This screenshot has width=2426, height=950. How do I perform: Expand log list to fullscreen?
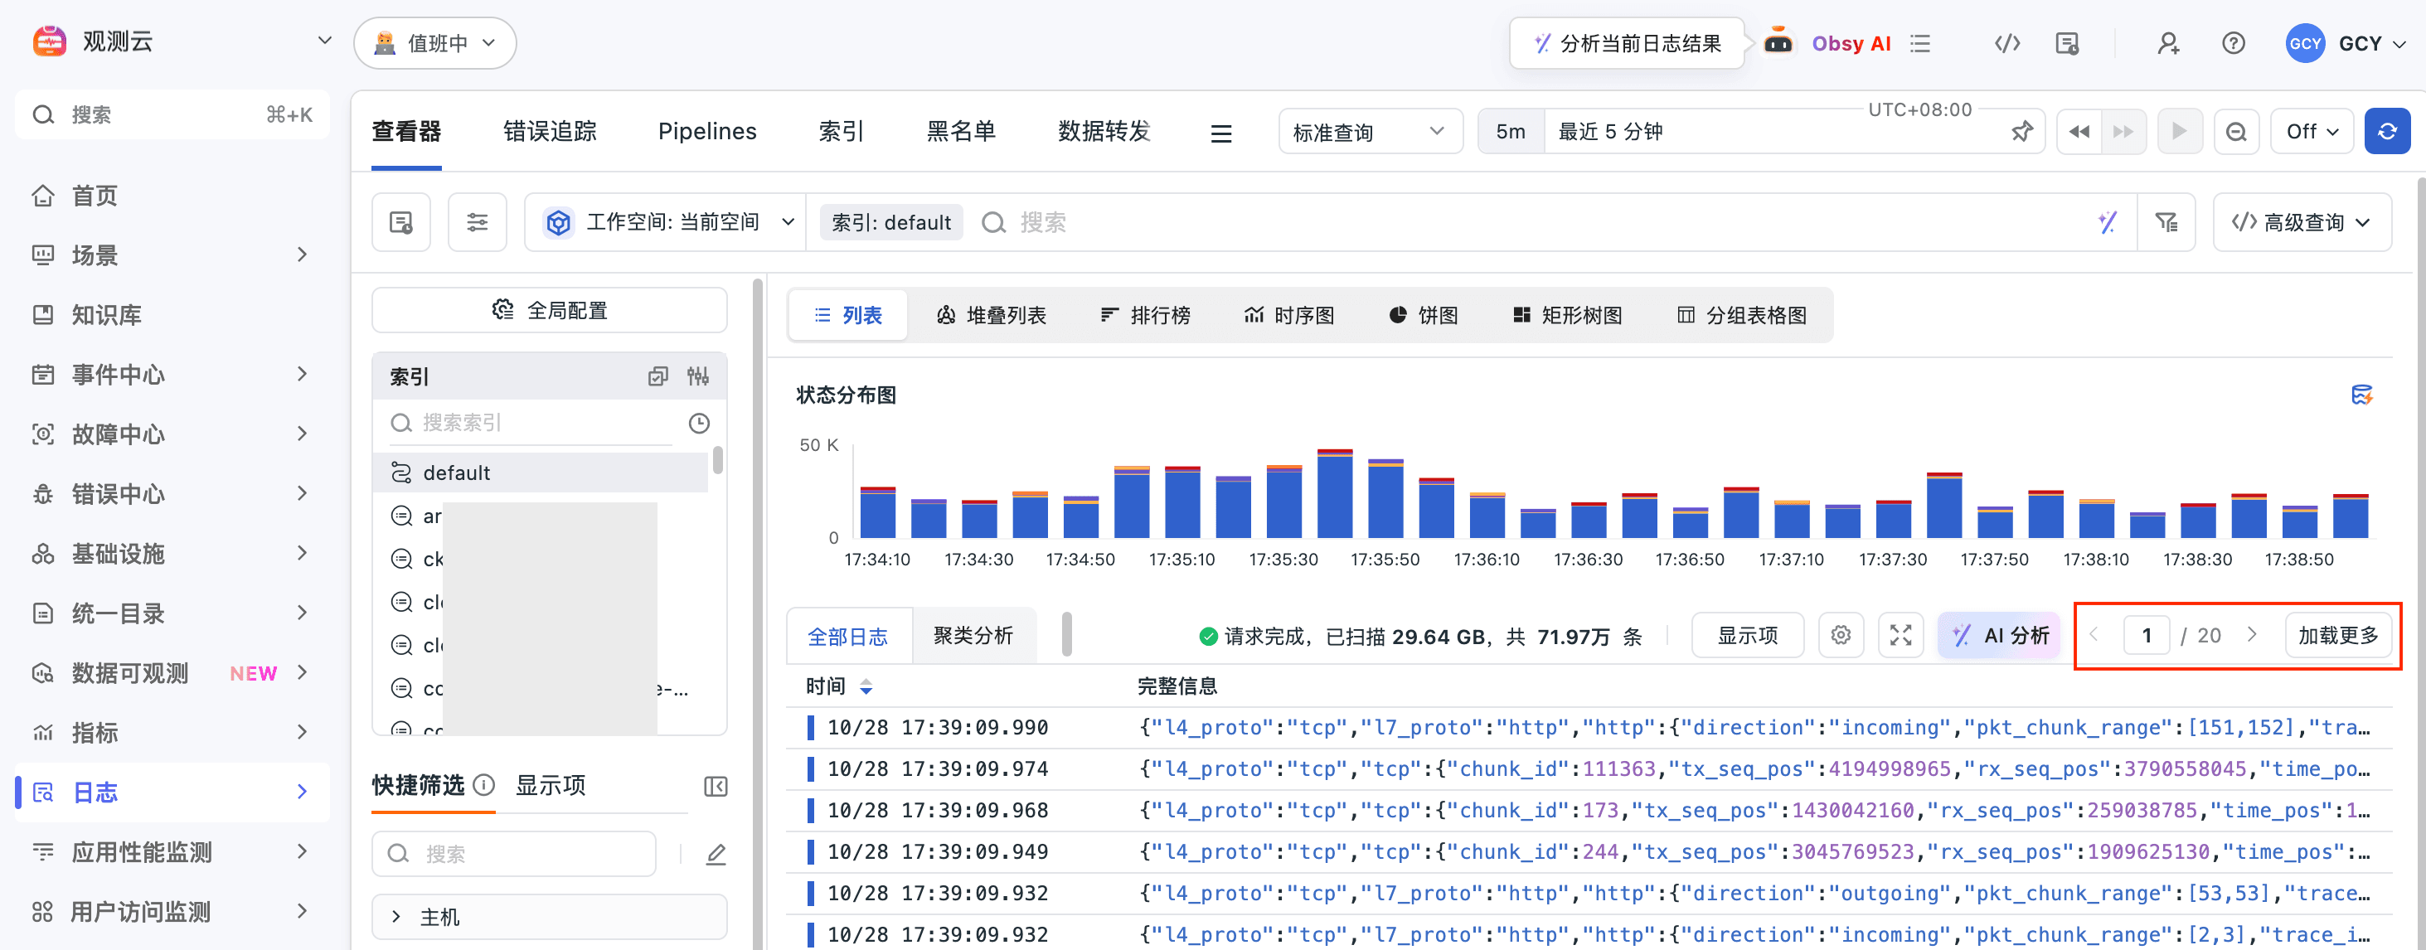pos(1900,636)
